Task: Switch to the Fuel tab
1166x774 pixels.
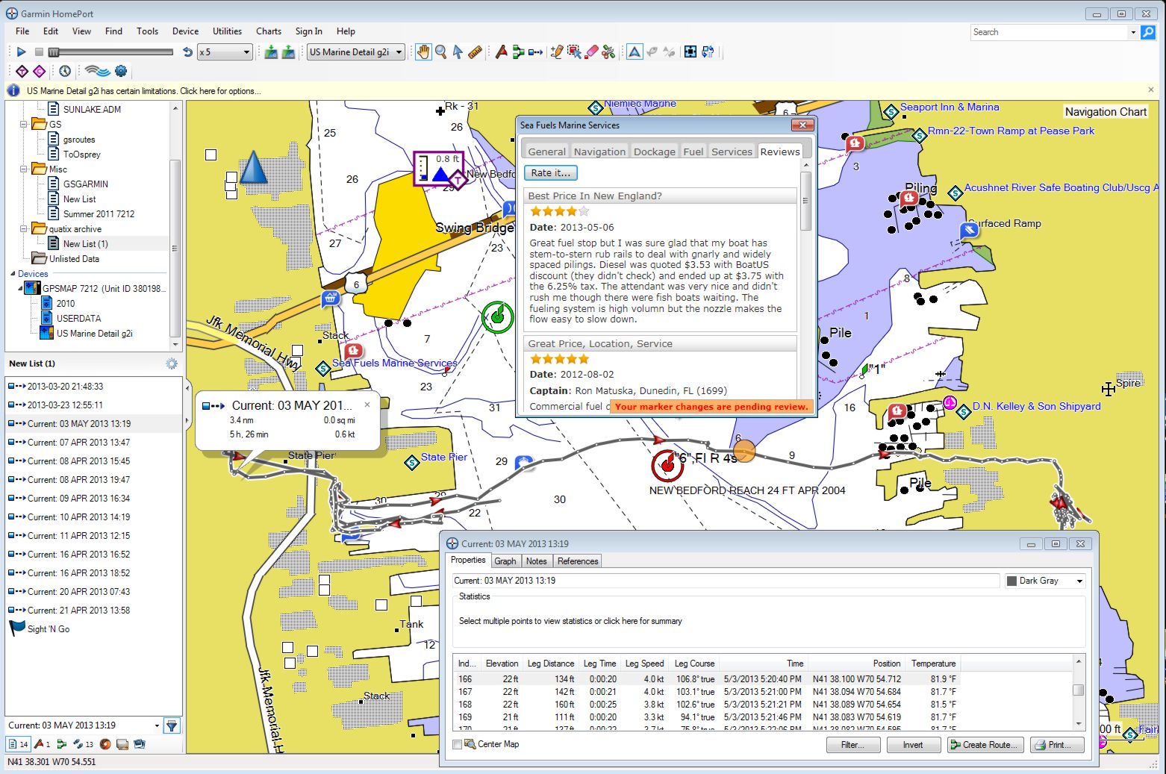Action: click(693, 152)
